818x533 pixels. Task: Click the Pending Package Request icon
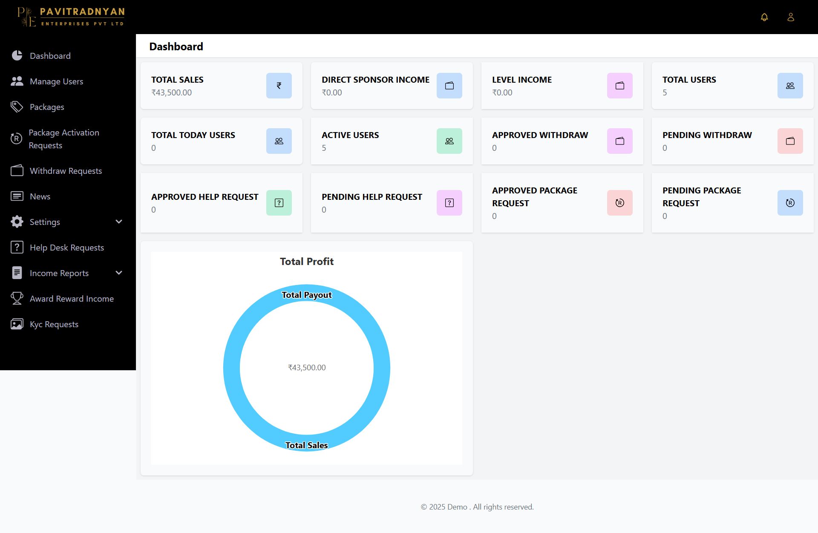pos(790,203)
